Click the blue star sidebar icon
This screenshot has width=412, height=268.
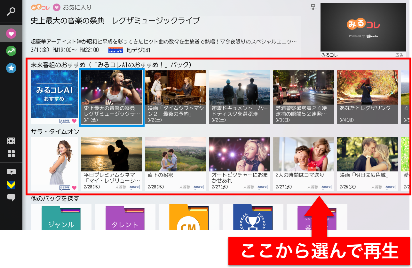[11, 68]
